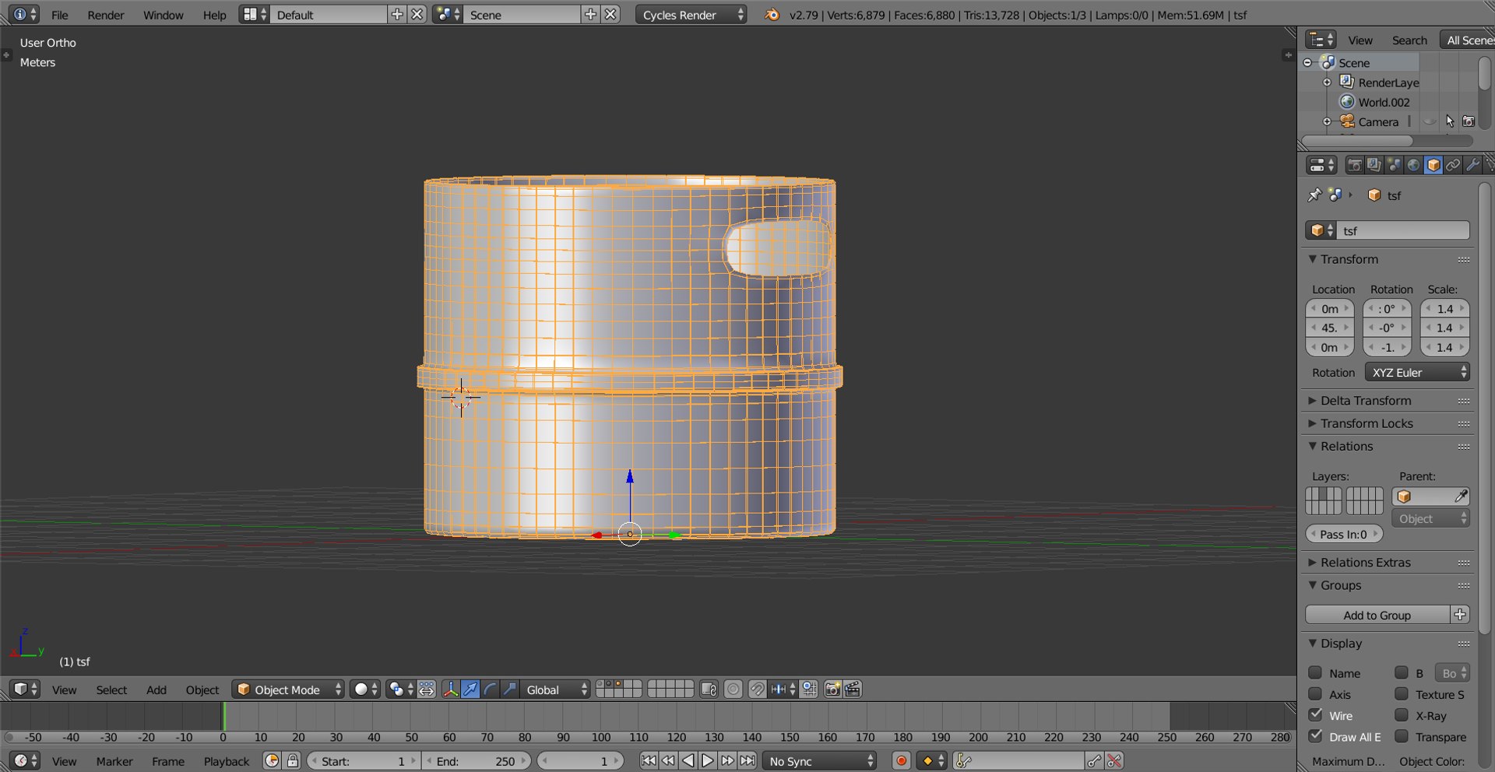Screen dimensions: 1495x772
Task: Enable the Name display checkbox
Action: (x=1315, y=672)
